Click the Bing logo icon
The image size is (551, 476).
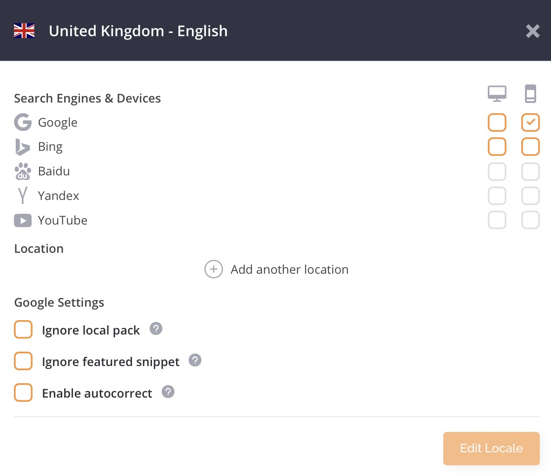coord(22,147)
